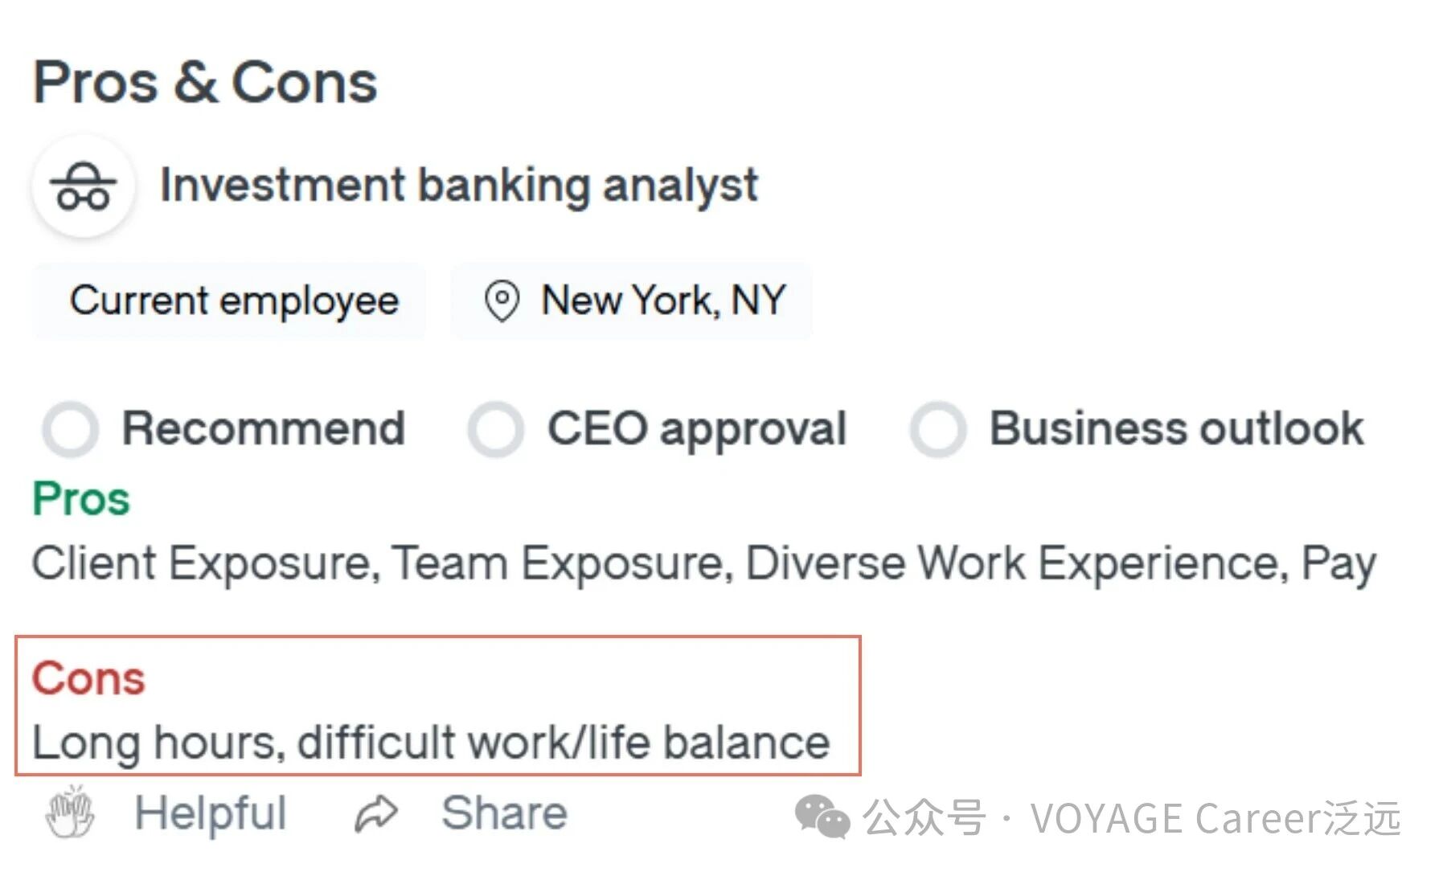This screenshot has width=1447, height=876.
Task: Click the green Pros heading
Action: pyautogui.click(x=81, y=499)
